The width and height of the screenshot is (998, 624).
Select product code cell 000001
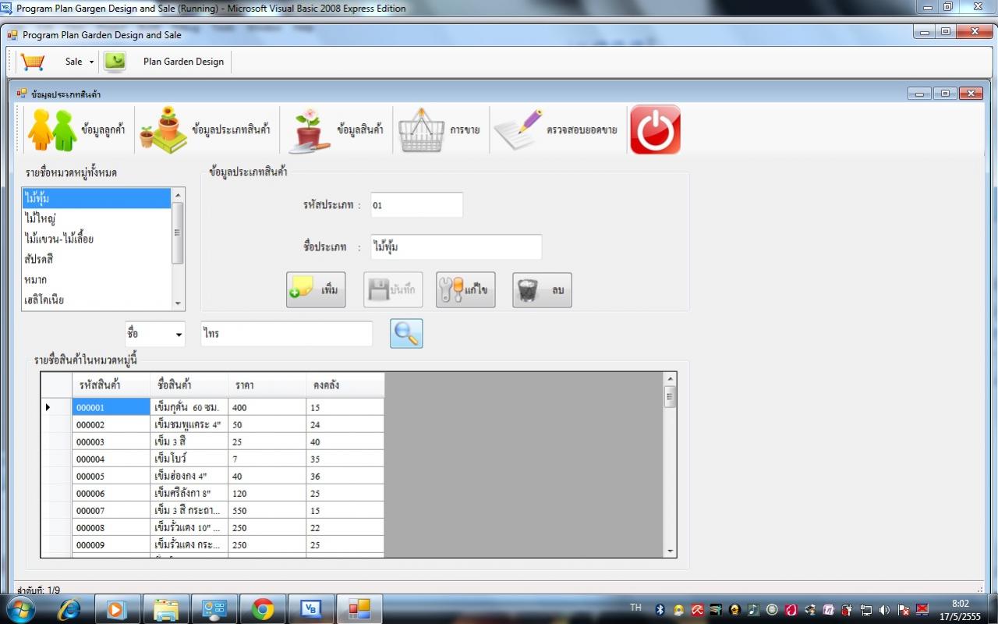[x=111, y=407]
